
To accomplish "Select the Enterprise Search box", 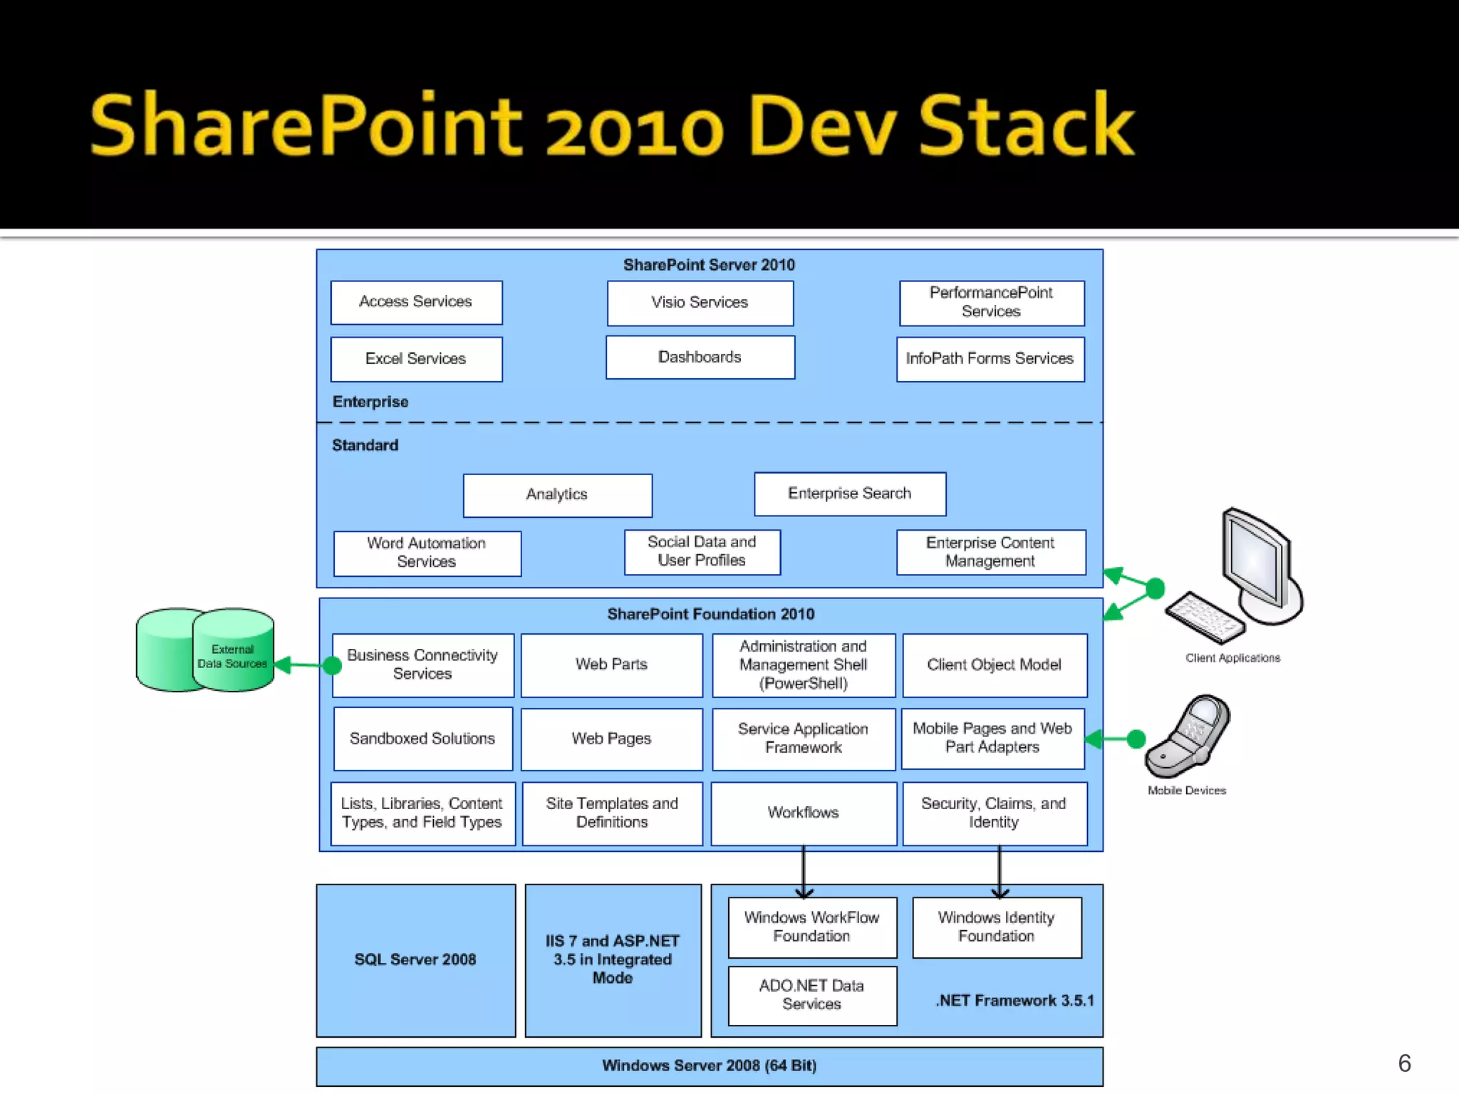I will point(849,494).
